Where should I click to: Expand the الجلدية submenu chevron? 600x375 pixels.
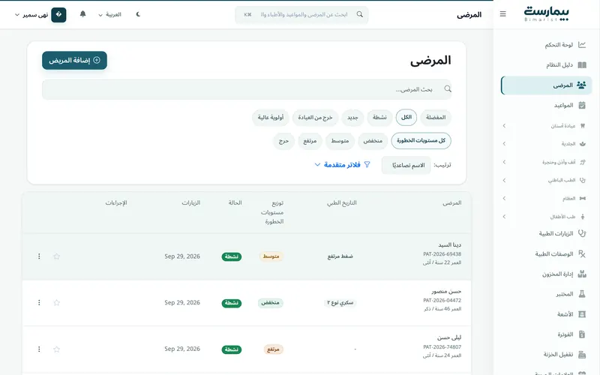[x=504, y=144]
